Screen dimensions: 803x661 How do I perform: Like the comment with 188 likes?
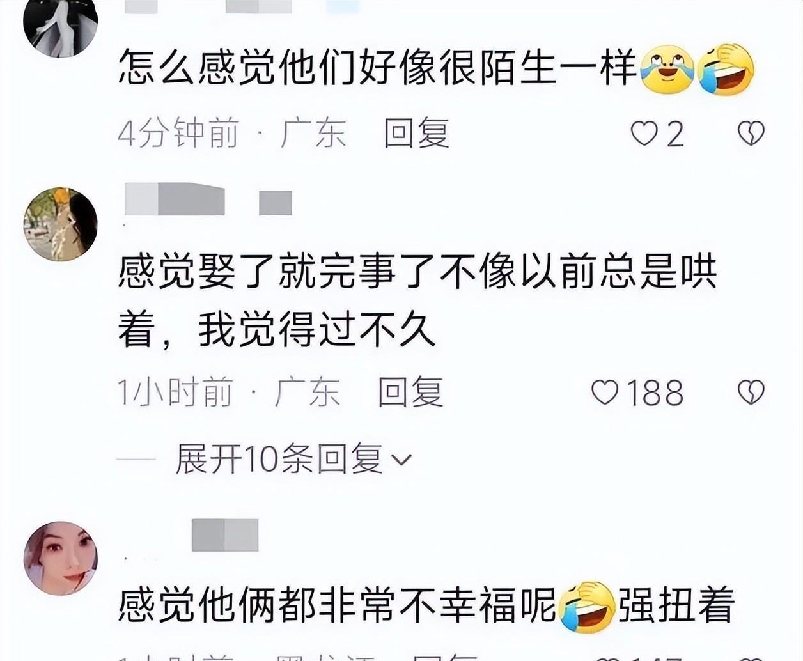[604, 392]
